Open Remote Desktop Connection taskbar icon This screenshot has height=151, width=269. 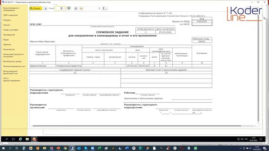pos(72,148)
